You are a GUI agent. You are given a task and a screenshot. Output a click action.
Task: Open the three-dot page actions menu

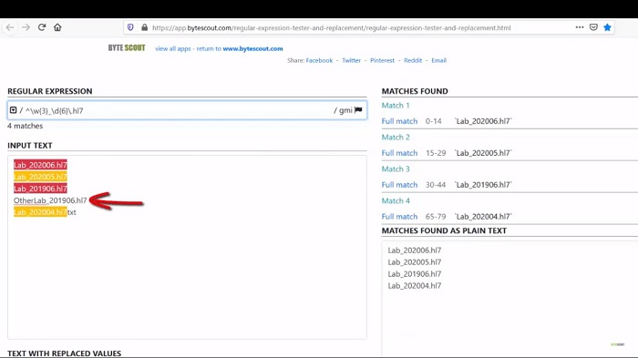580,27
